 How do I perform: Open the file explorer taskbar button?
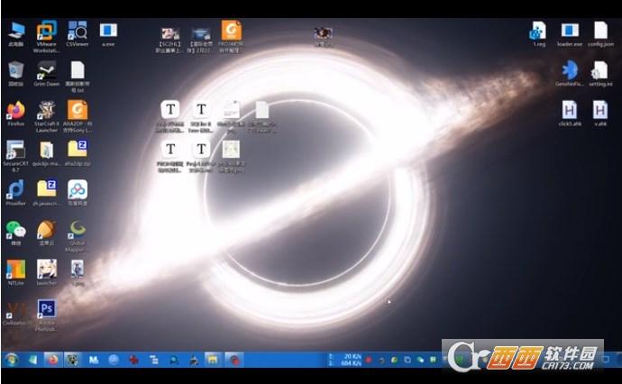pos(213,361)
